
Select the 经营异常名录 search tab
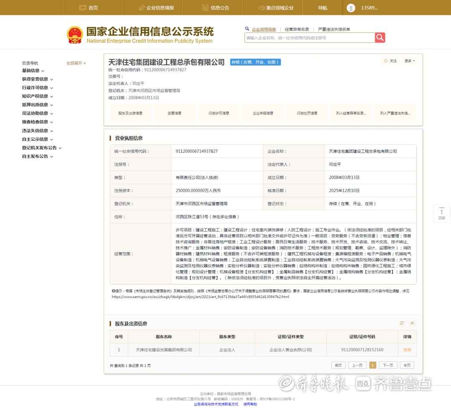tap(297, 29)
